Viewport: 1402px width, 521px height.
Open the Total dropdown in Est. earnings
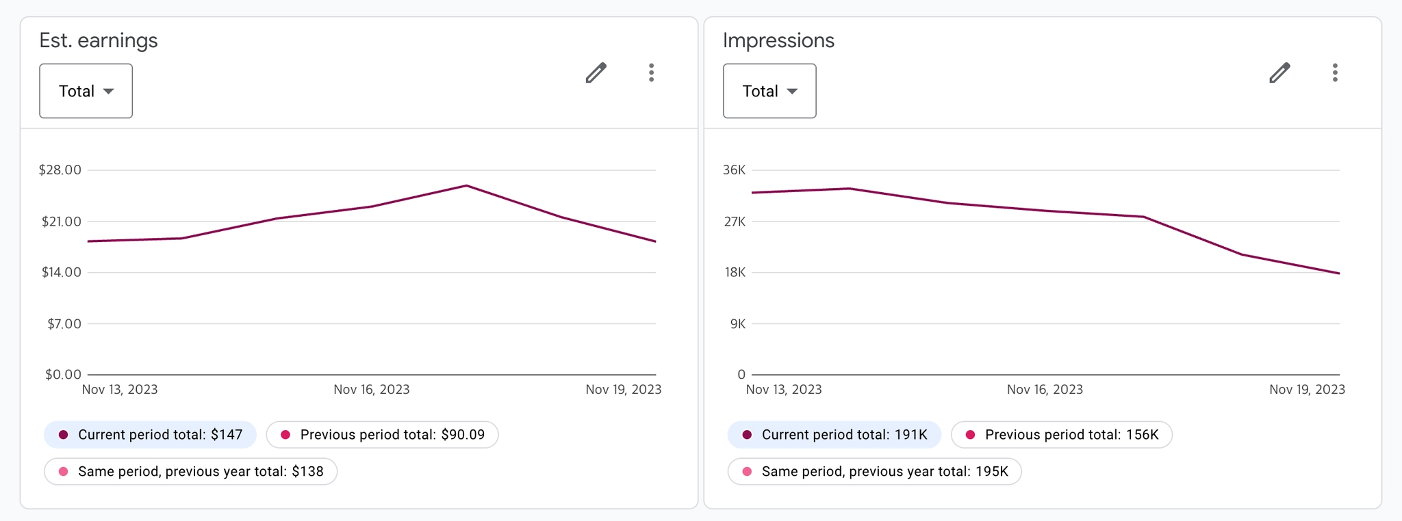click(86, 91)
